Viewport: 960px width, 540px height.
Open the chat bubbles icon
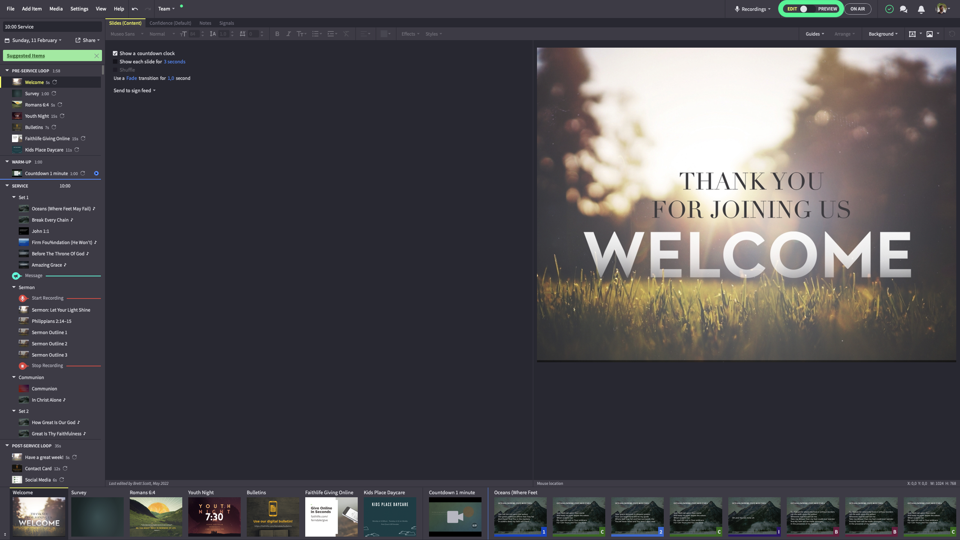903,9
